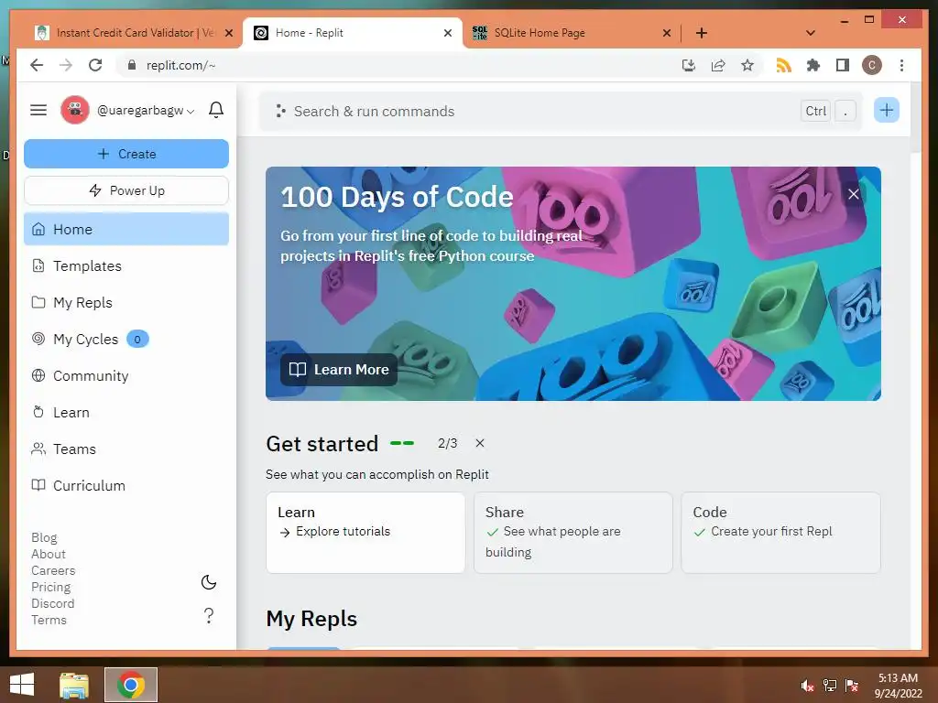The image size is (938, 703).
Task: Click the Blog link
Action: click(44, 537)
